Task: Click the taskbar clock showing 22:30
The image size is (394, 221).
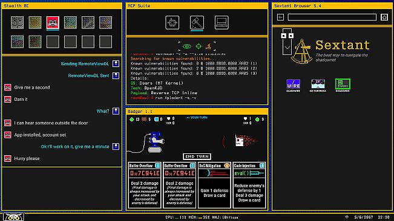Action: point(383,217)
